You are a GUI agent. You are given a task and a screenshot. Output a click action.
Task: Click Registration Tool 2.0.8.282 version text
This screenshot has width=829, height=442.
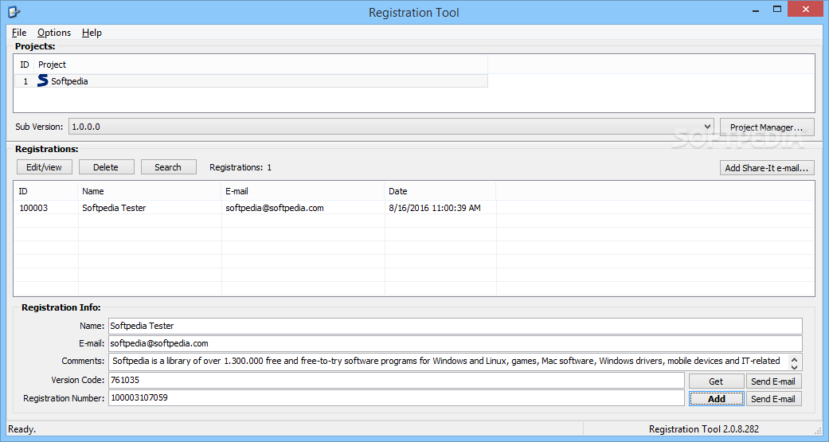tap(704, 429)
